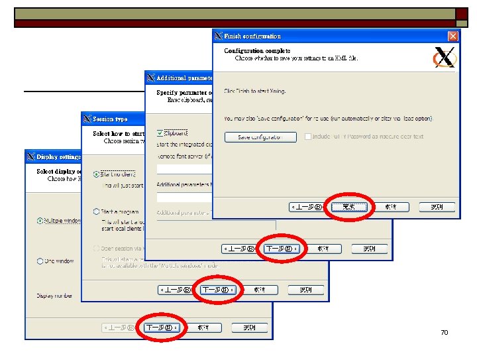
Task: Click the cancel button in Session type window
Action: point(260,290)
